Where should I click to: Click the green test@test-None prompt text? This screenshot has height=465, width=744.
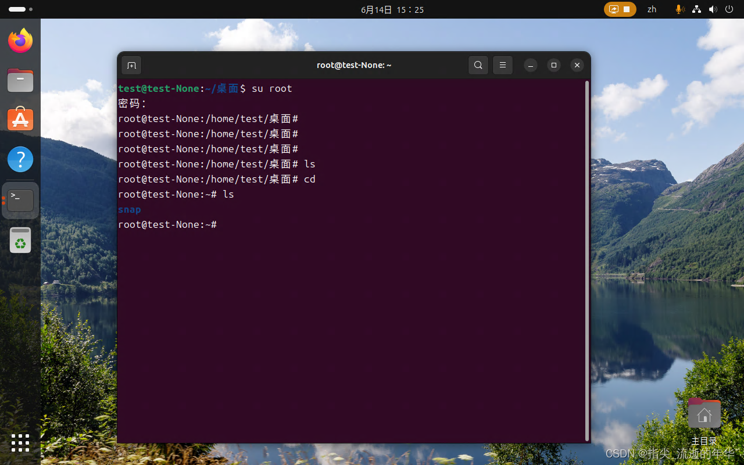click(x=159, y=88)
